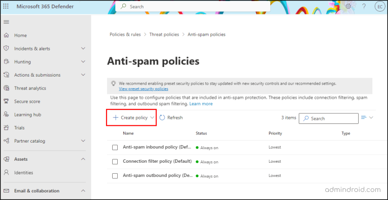Click the Refresh button label
Screen dimensions: 388x200
[175, 118]
